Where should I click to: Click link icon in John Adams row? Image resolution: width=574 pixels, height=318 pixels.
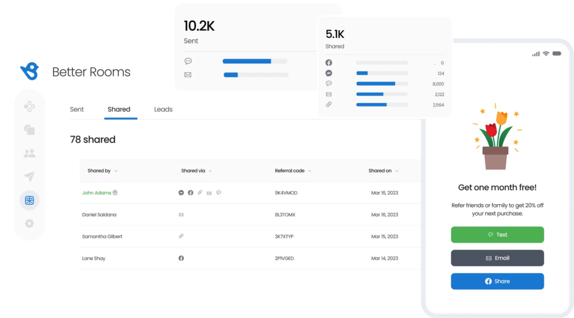[200, 192]
